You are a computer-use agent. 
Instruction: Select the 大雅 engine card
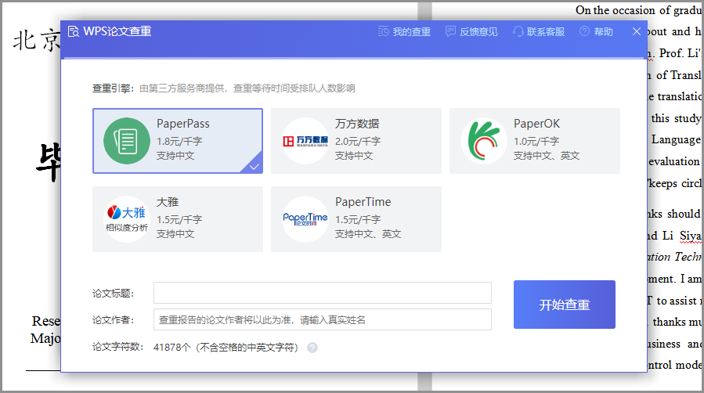click(178, 219)
